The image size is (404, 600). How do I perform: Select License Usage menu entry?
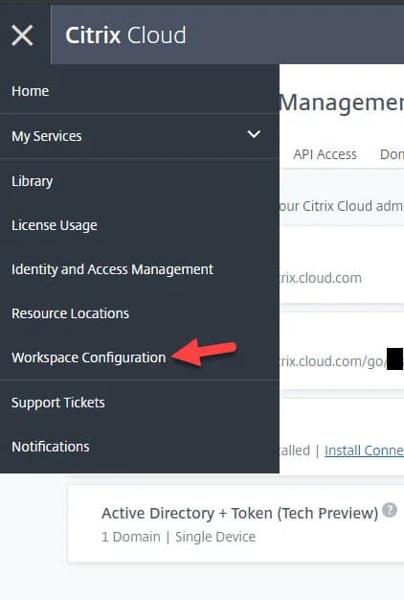click(55, 225)
